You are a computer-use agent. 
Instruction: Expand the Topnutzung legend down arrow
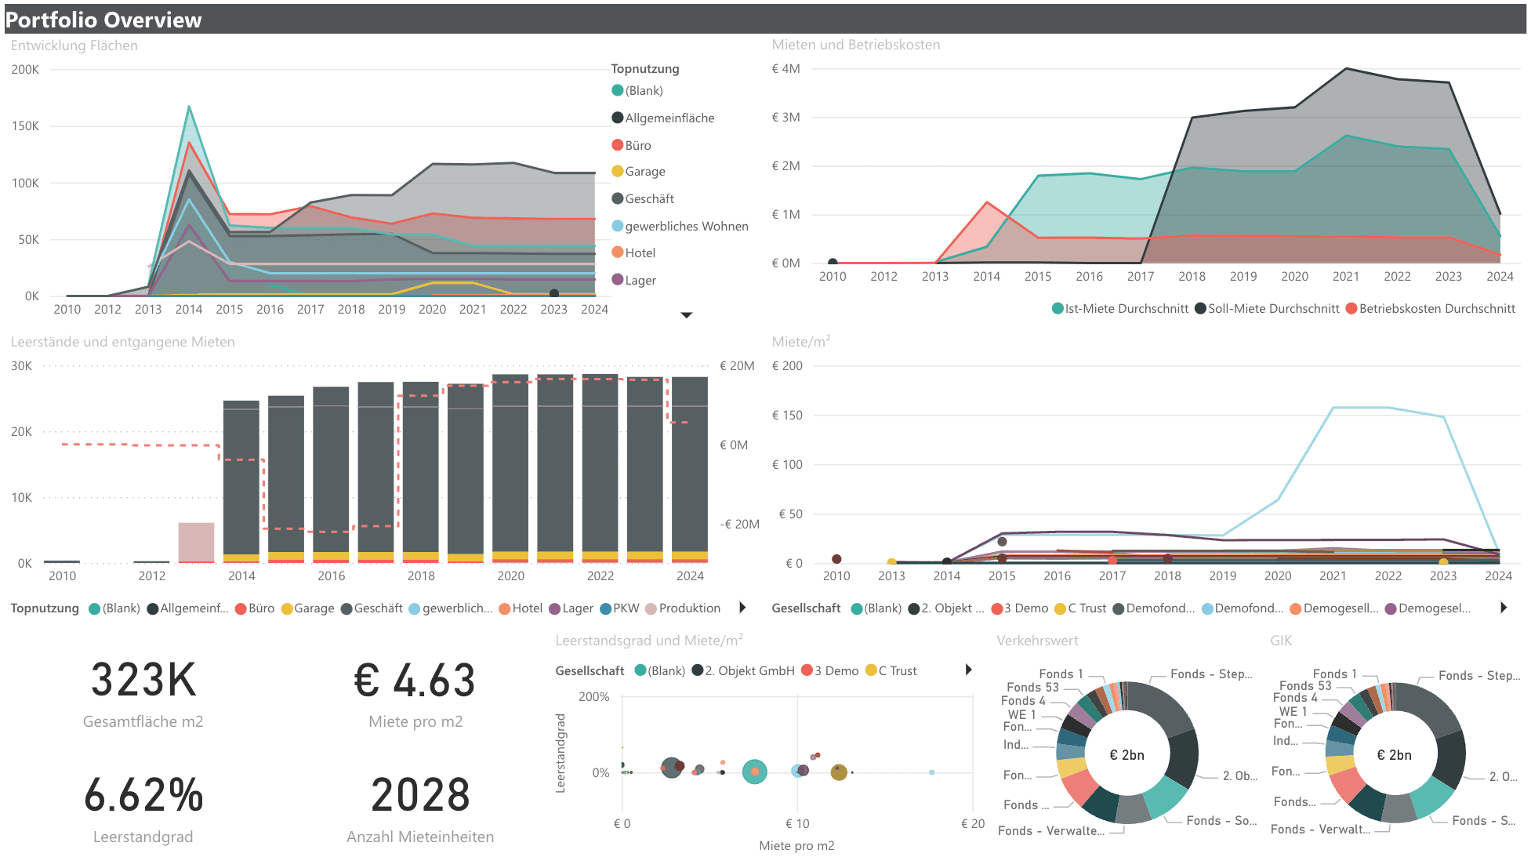pos(686,315)
